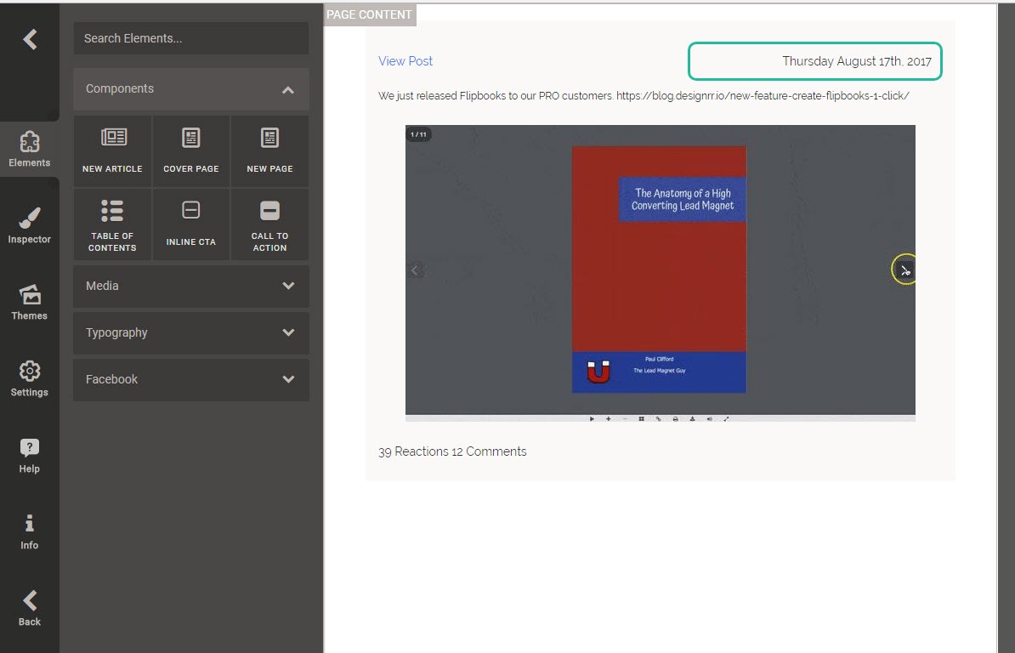Screen dimensions: 1015x653
Task: Click the Search Elements field
Action: click(x=191, y=38)
